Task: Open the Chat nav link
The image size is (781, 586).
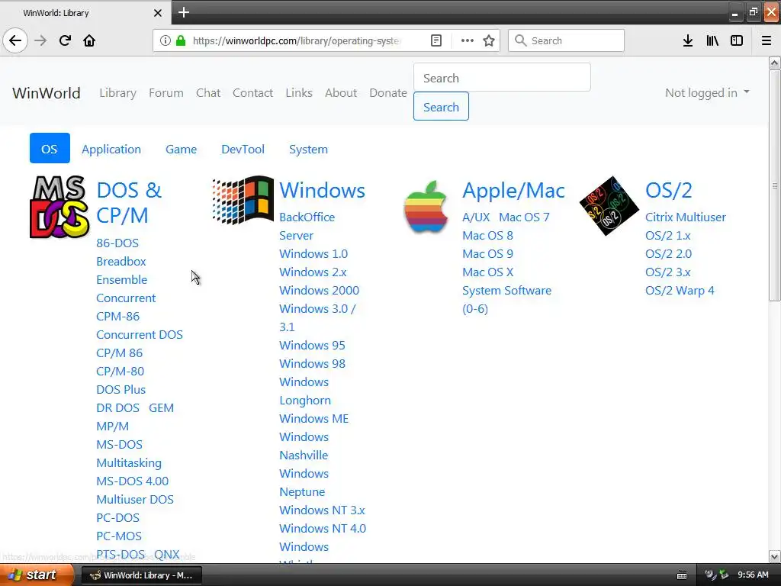Action: pos(207,92)
